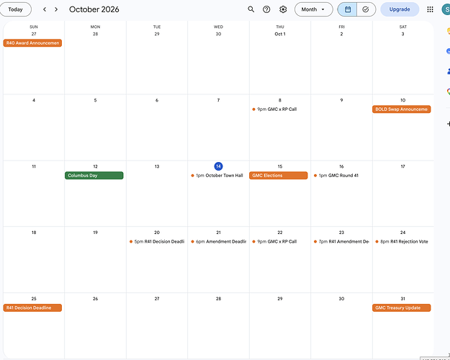
Task: Open the 9pm GMC x RP Call on October 22
Action: pyautogui.click(x=274, y=241)
